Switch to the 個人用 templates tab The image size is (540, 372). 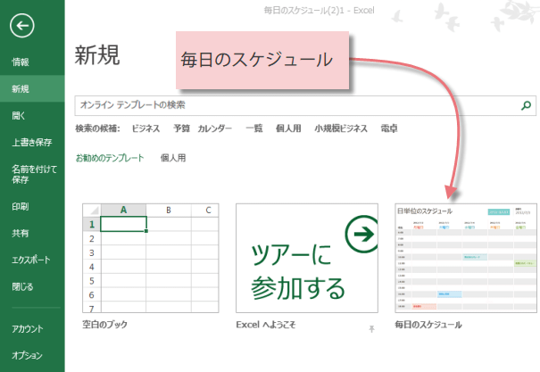tap(173, 158)
